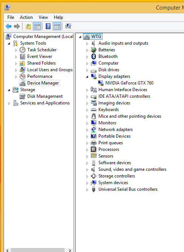Click the Performance icon under System Tools
This screenshot has height=252, width=184.
(22, 76)
